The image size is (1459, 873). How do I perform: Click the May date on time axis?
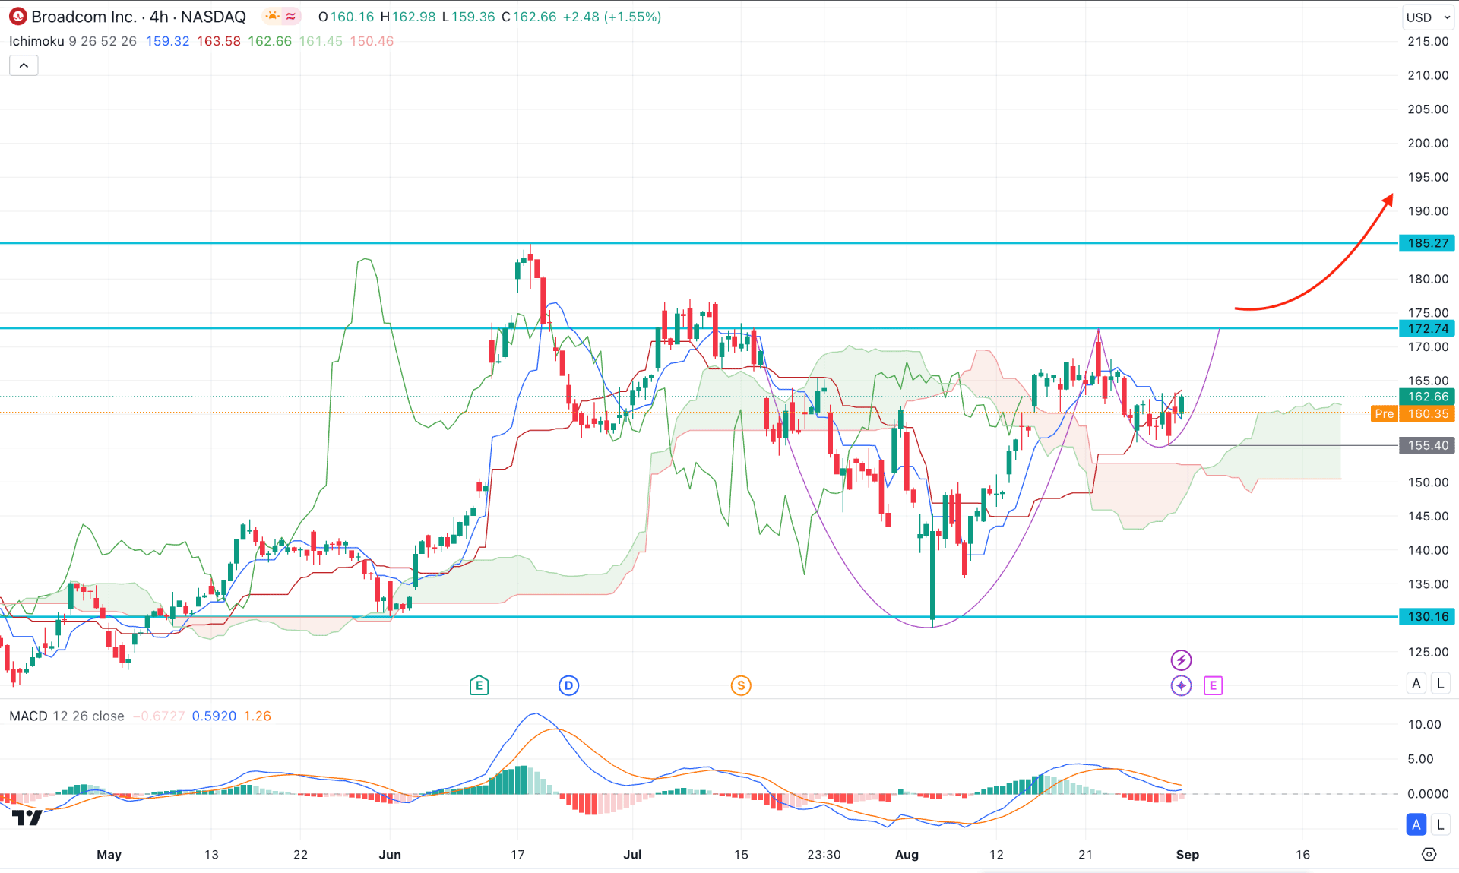point(109,854)
